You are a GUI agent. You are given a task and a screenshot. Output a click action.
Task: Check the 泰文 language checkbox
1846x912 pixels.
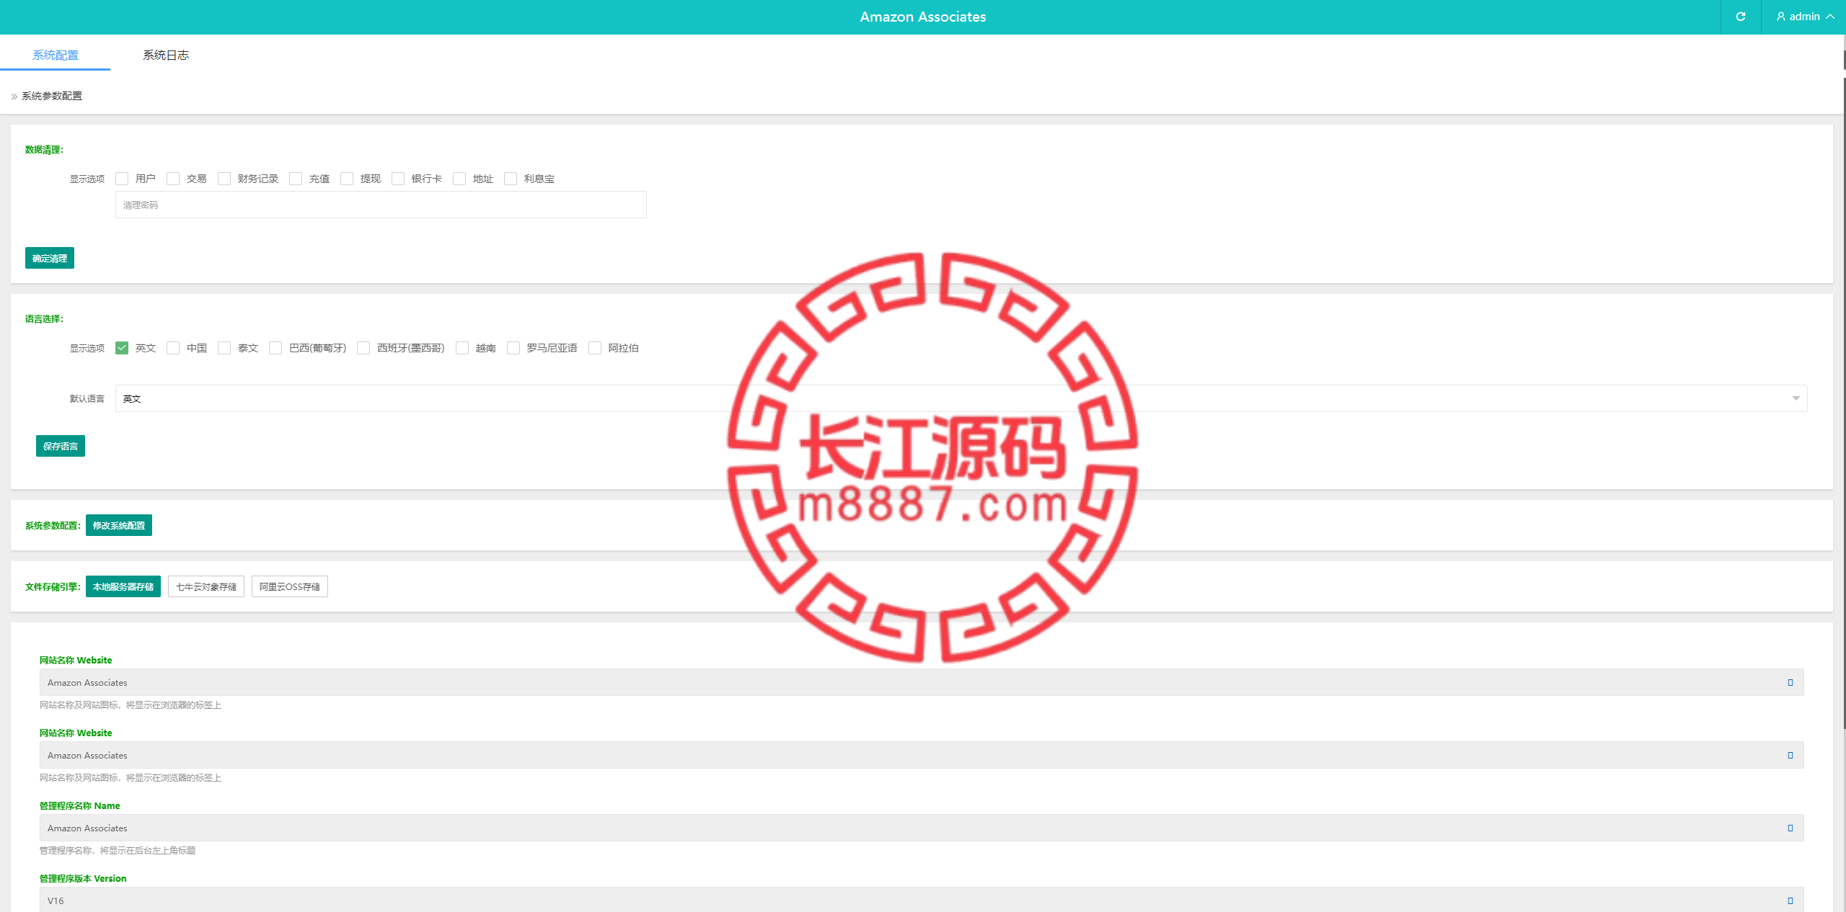point(224,348)
